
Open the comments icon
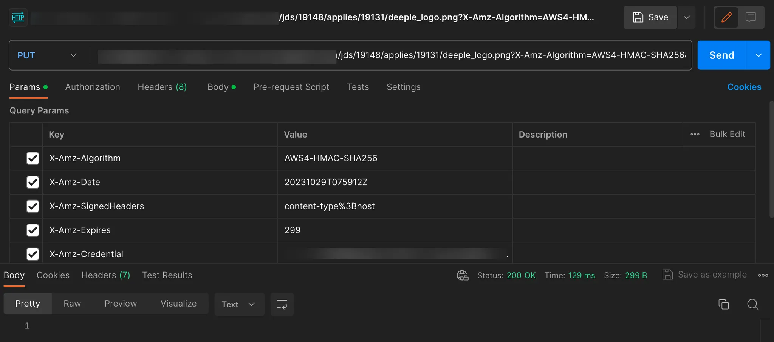coord(751,17)
